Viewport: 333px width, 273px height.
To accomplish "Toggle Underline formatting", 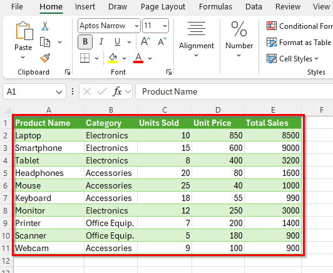I will [117, 42].
